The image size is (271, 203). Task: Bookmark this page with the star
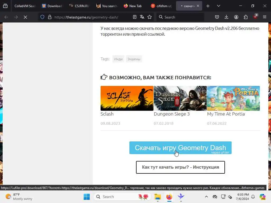pos(150,17)
